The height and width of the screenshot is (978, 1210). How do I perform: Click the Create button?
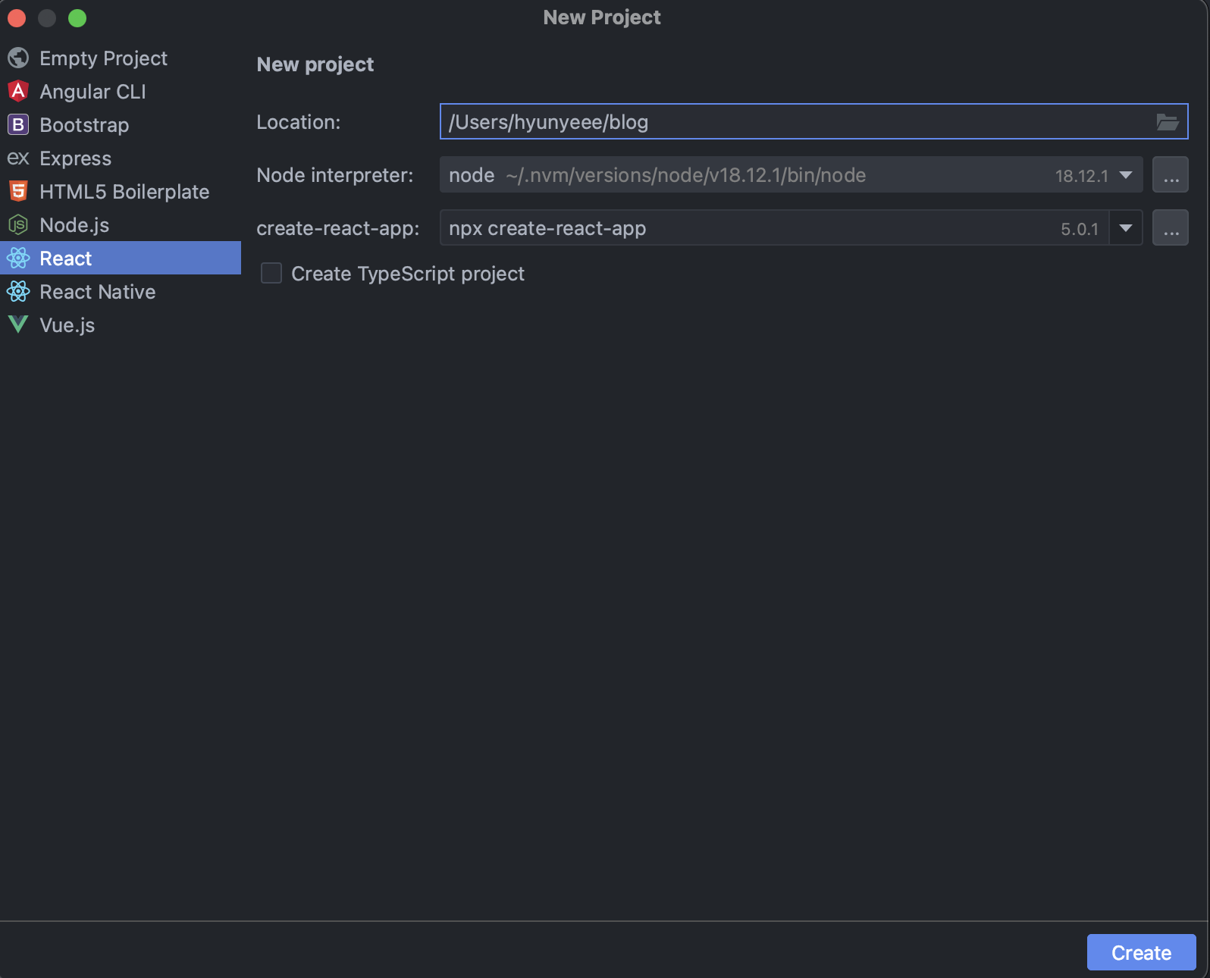(1141, 952)
